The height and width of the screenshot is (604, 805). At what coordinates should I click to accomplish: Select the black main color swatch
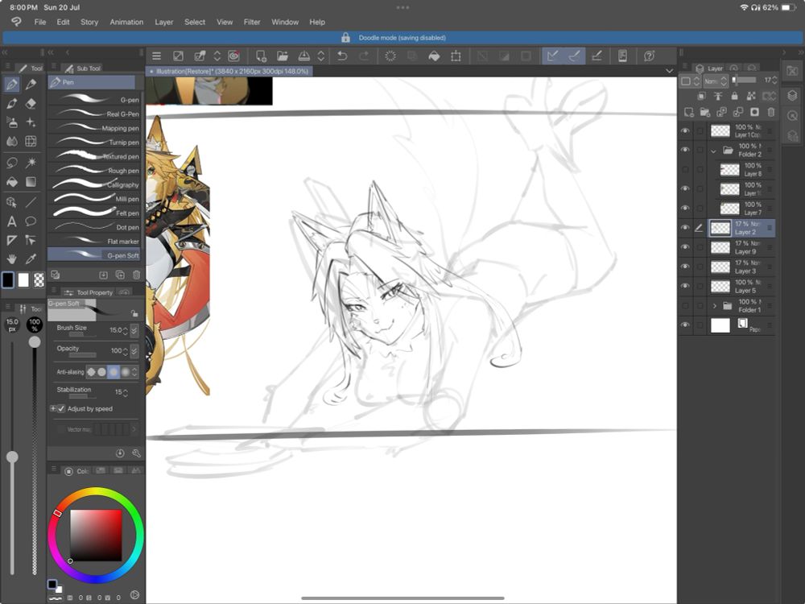8,280
